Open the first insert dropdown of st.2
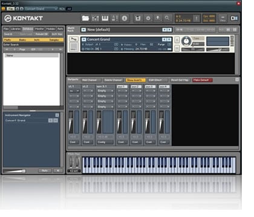Screen dimensions: 254x217 pos(88,91)
